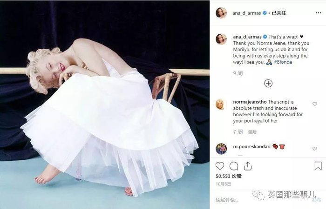Reply to normajeanstho's comment
The image size is (326, 209).
tap(252, 132)
